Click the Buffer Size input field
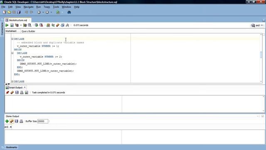 [x=42, y=121]
